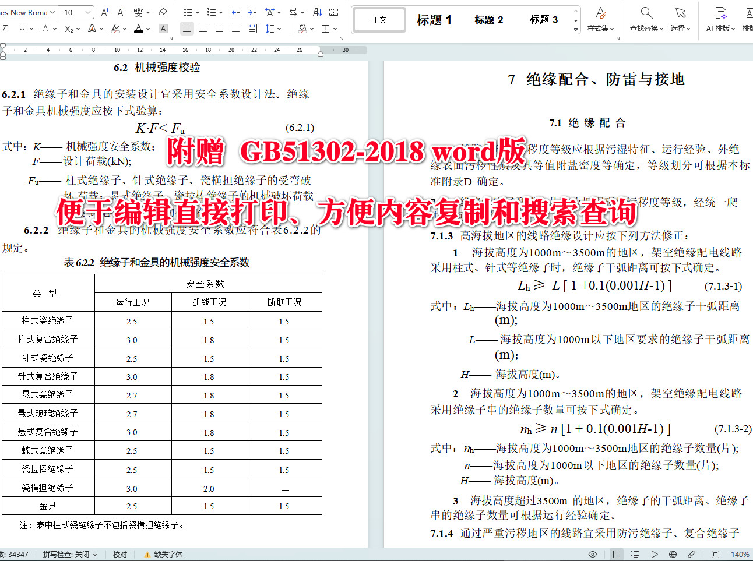
Task: Open 查找替换 (Find and Replace)
Action: click(x=646, y=19)
